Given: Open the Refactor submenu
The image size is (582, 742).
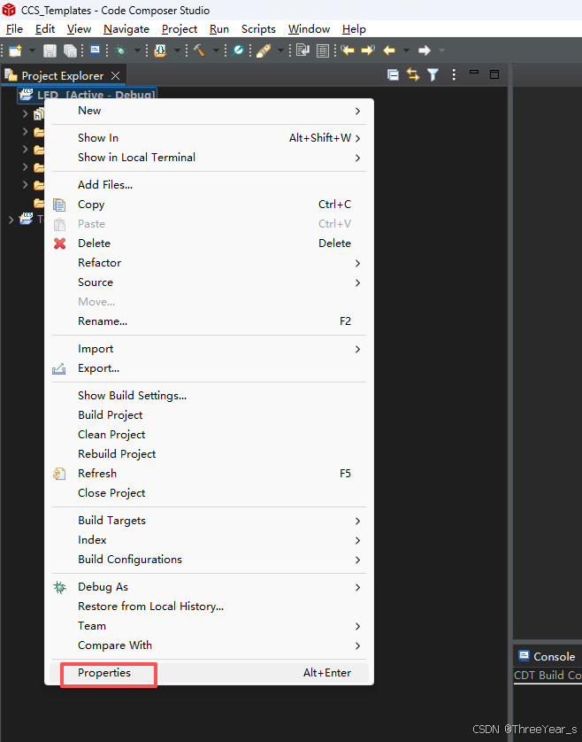Looking at the screenshot, I should (x=209, y=263).
